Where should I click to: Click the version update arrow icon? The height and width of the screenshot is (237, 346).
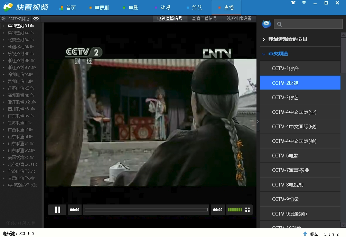(x=305, y=234)
